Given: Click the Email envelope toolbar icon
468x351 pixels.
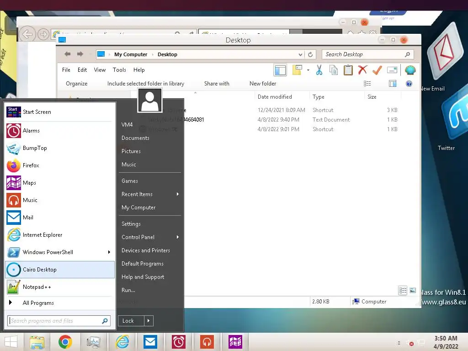Looking at the screenshot, I should (392, 70).
